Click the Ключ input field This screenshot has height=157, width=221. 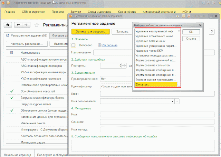tap(157, 94)
